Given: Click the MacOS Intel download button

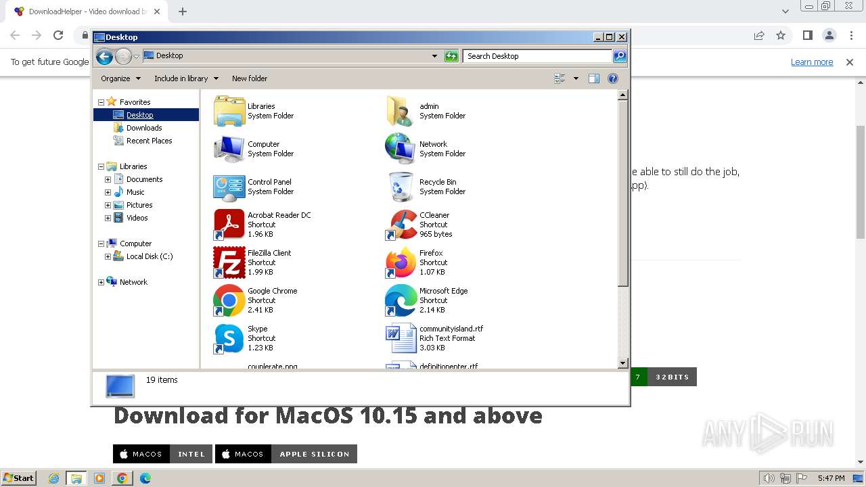Looking at the screenshot, I should pos(162,454).
